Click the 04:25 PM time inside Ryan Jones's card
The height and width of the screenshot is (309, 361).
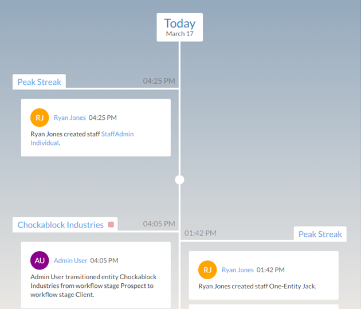(103, 118)
